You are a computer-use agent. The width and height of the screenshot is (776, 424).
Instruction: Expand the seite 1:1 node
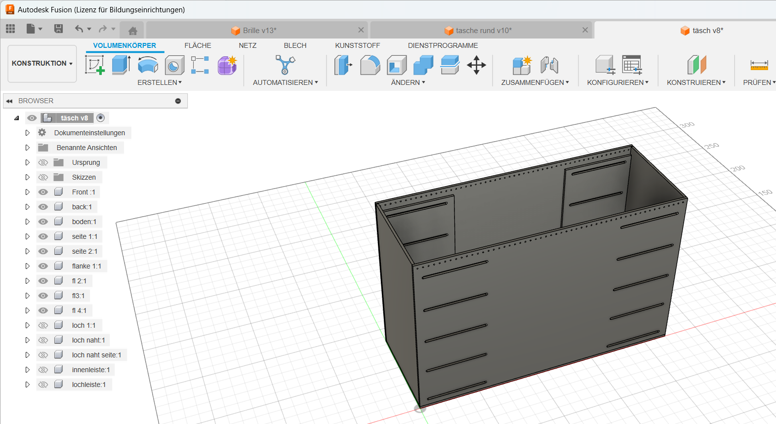click(27, 236)
